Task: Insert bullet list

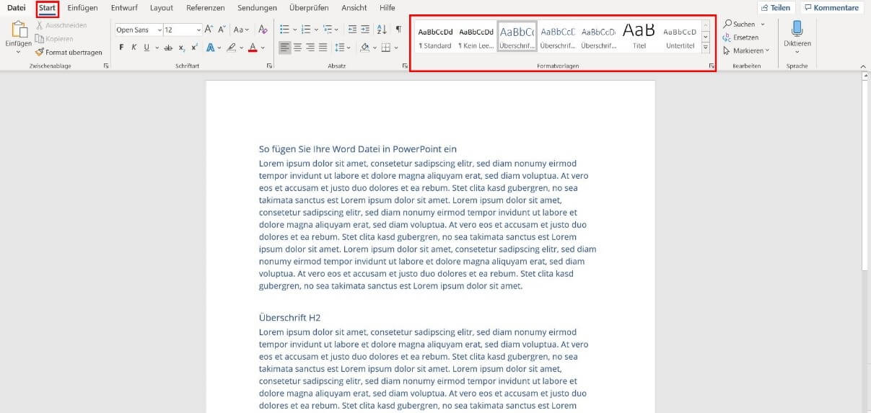Action: click(x=284, y=30)
